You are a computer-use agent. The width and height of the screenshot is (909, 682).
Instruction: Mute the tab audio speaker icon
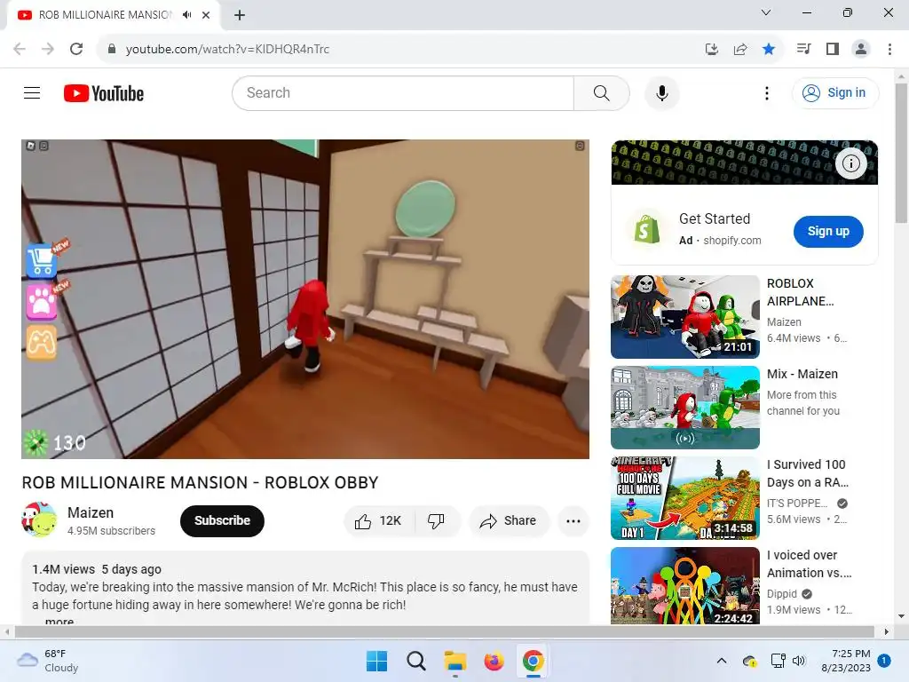coord(186,15)
